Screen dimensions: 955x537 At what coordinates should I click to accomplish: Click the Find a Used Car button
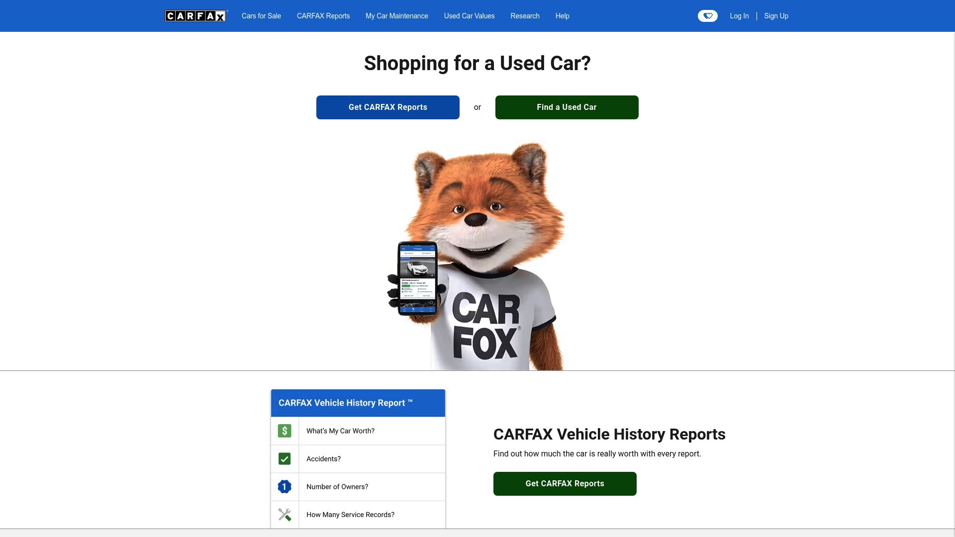pos(567,107)
